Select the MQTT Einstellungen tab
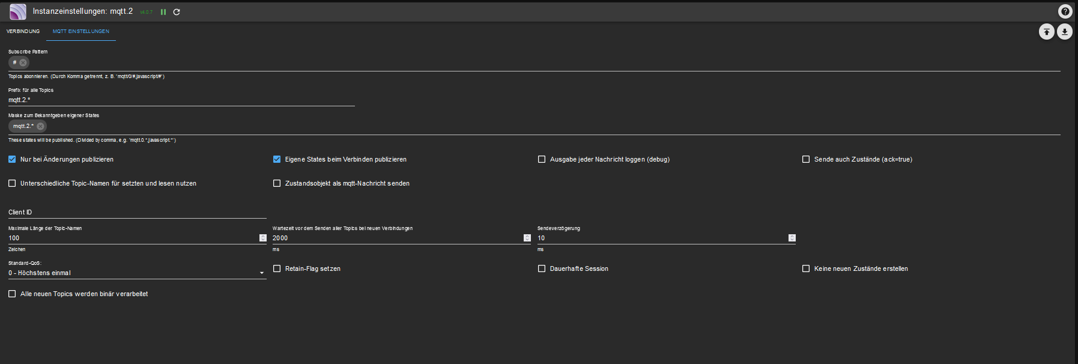The width and height of the screenshot is (1078, 364). tap(81, 31)
